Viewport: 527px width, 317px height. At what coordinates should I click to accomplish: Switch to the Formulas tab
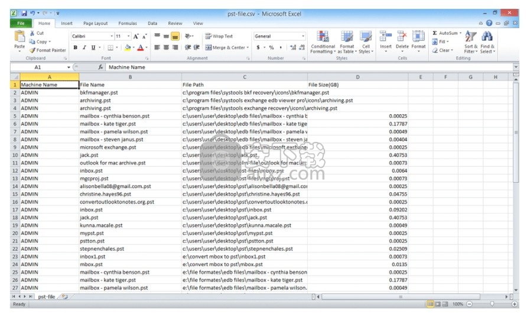[128, 23]
